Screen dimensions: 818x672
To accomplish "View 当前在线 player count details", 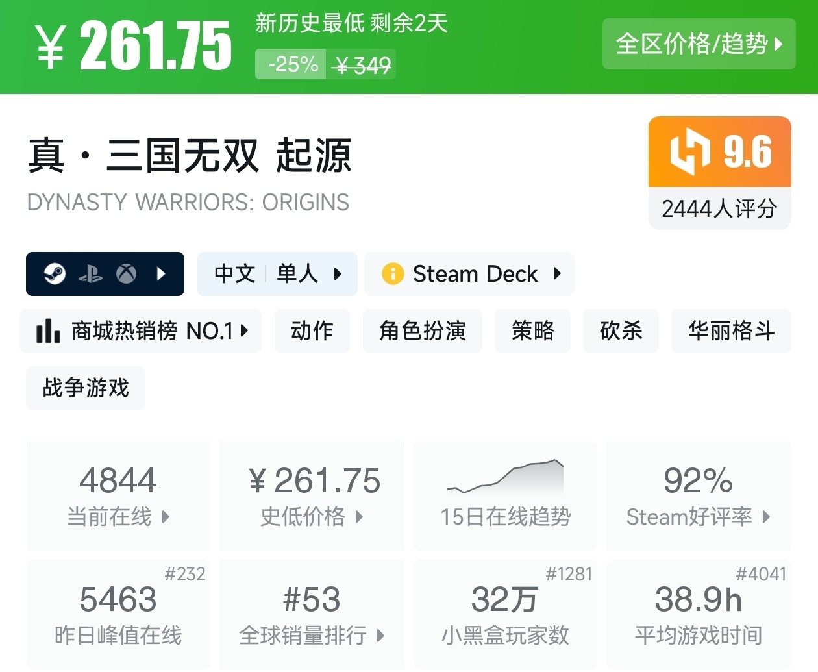I will [118, 495].
